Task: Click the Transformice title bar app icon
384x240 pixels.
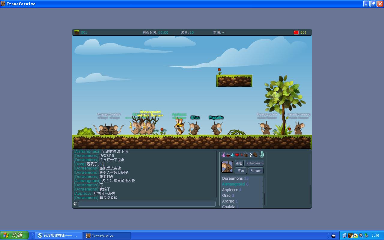Action: coord(3,4)
